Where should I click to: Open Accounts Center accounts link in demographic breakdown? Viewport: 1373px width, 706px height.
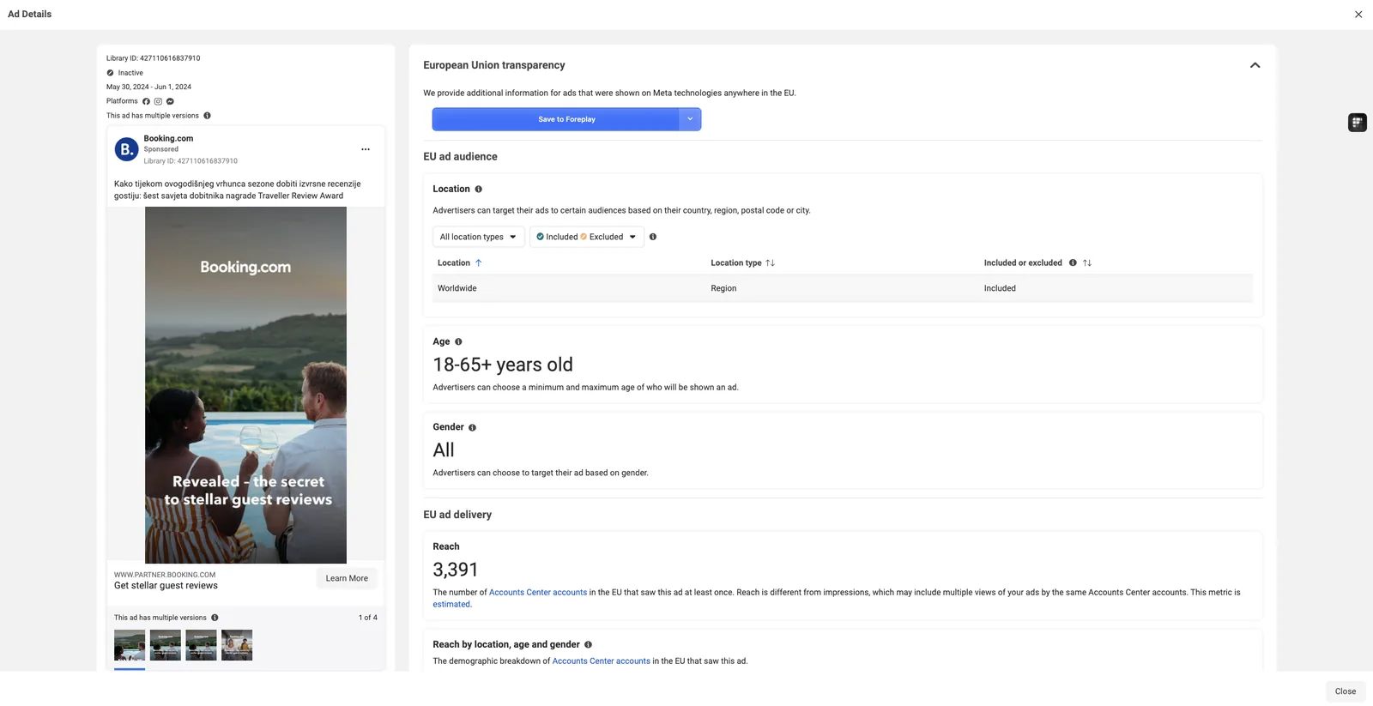(602, 661)
